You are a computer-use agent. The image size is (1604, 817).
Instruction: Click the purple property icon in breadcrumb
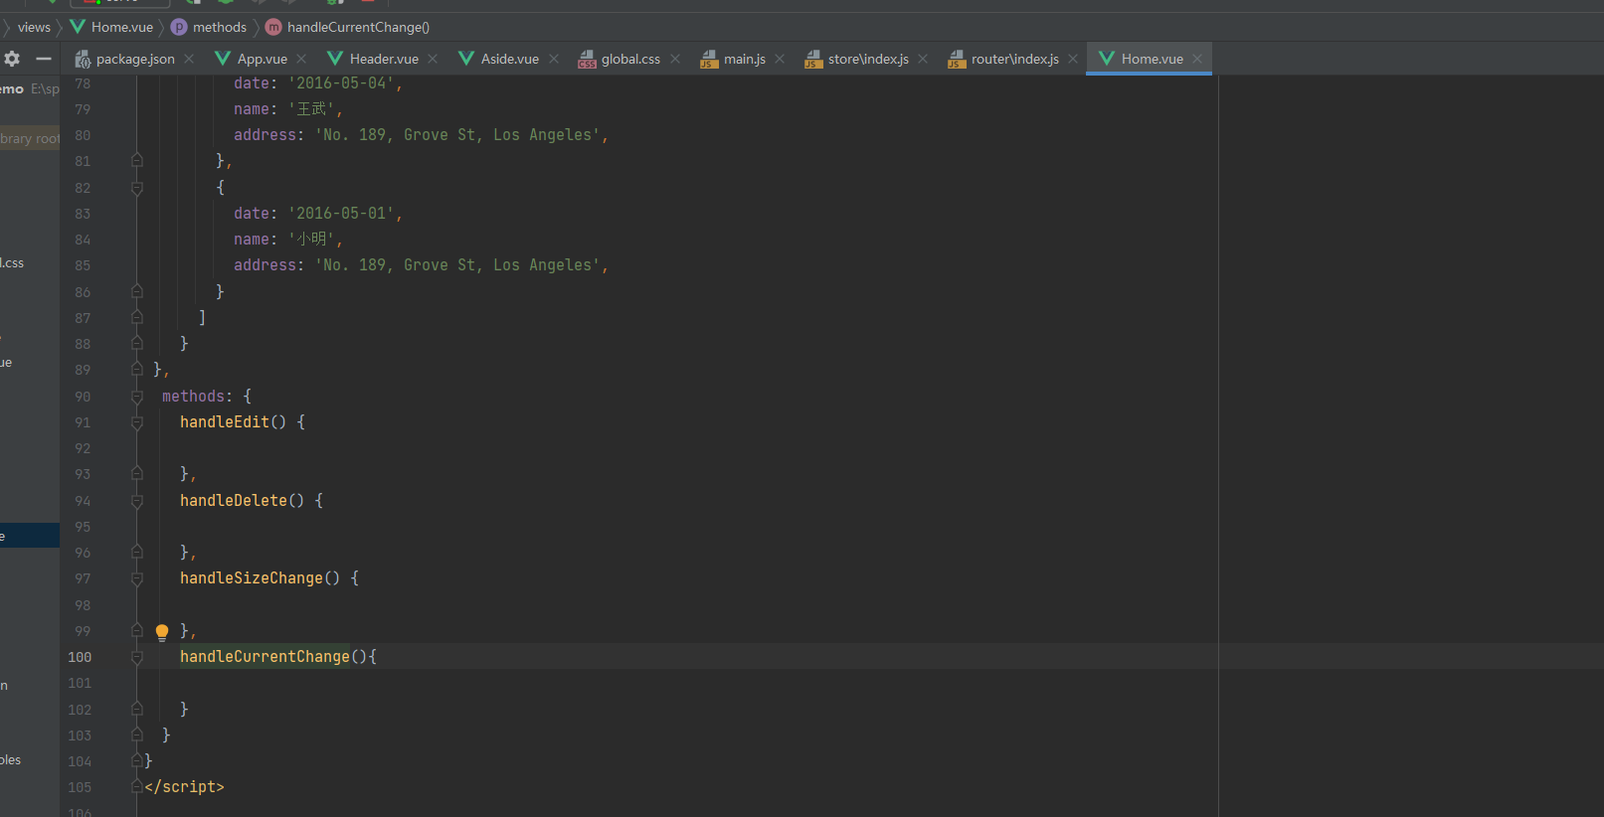pyautogui.click(x=179, y=27)
